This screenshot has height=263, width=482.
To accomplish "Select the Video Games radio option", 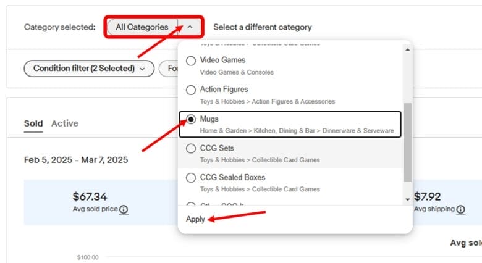I will coord(191,61).
